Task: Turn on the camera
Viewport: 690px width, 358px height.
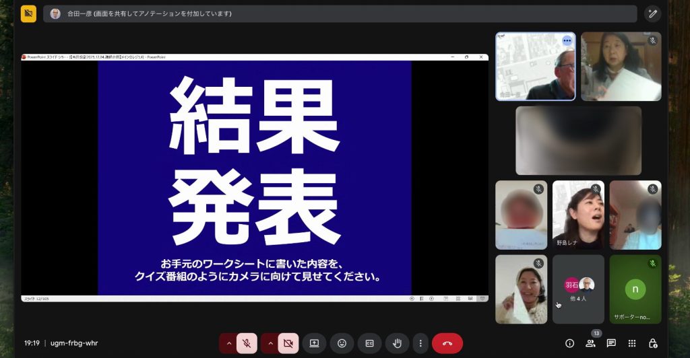Action: point(288,343)
